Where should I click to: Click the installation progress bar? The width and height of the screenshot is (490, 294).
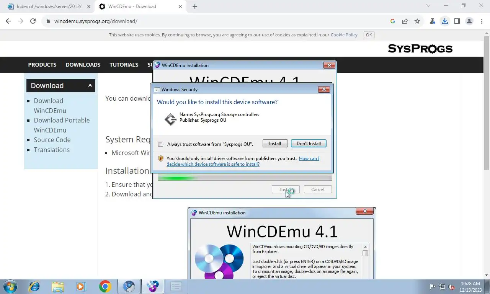click(x=245, y=178)
